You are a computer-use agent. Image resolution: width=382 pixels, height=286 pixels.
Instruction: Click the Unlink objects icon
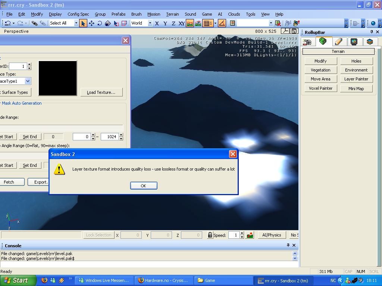tap(43, 23)
